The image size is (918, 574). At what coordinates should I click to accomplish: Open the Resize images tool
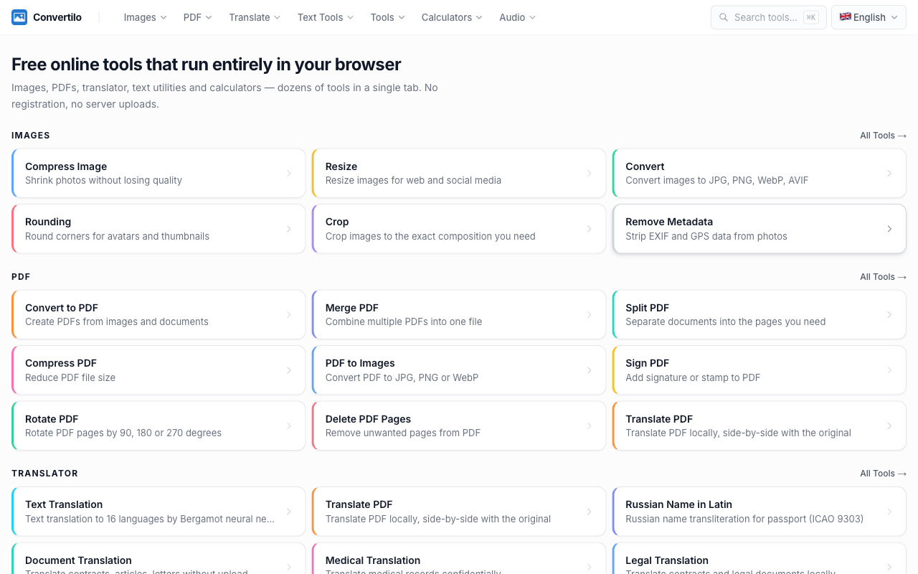tap(459, 173)
